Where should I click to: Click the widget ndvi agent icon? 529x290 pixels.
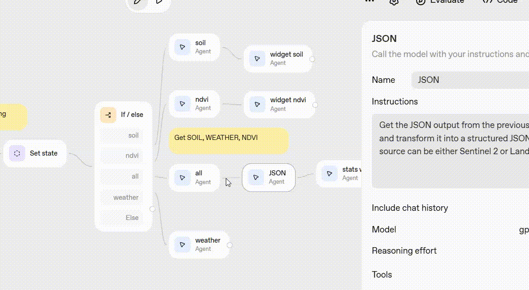point(258,104)
